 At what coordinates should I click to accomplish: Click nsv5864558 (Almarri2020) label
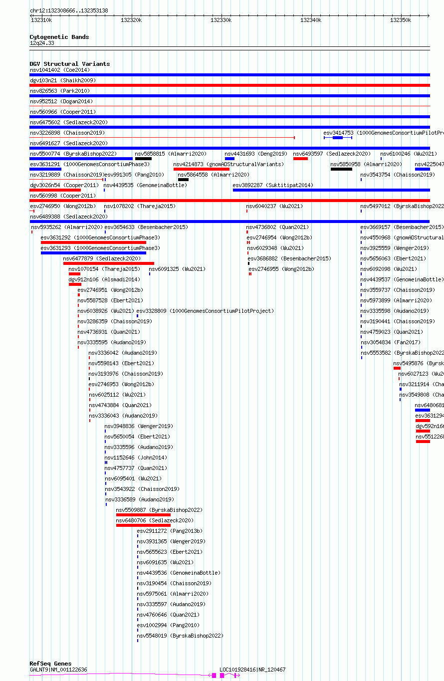tap(214, 175)
